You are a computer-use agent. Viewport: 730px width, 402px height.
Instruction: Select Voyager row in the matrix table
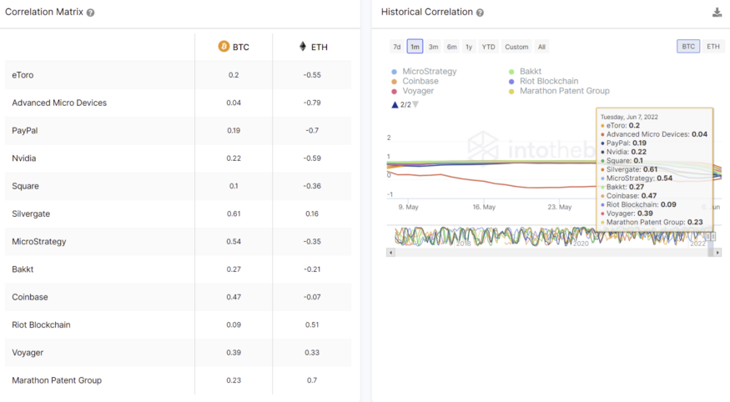click(178, 353)
